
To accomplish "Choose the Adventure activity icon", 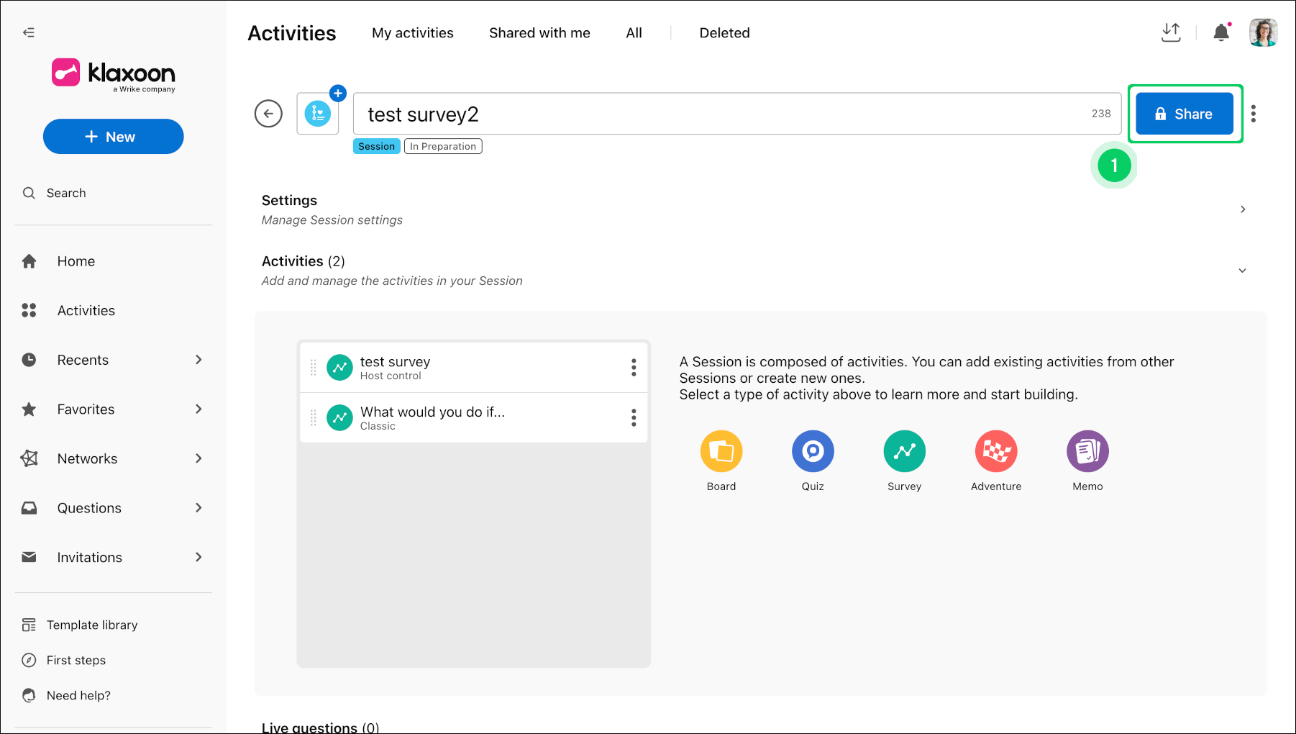I will (996, 451).
